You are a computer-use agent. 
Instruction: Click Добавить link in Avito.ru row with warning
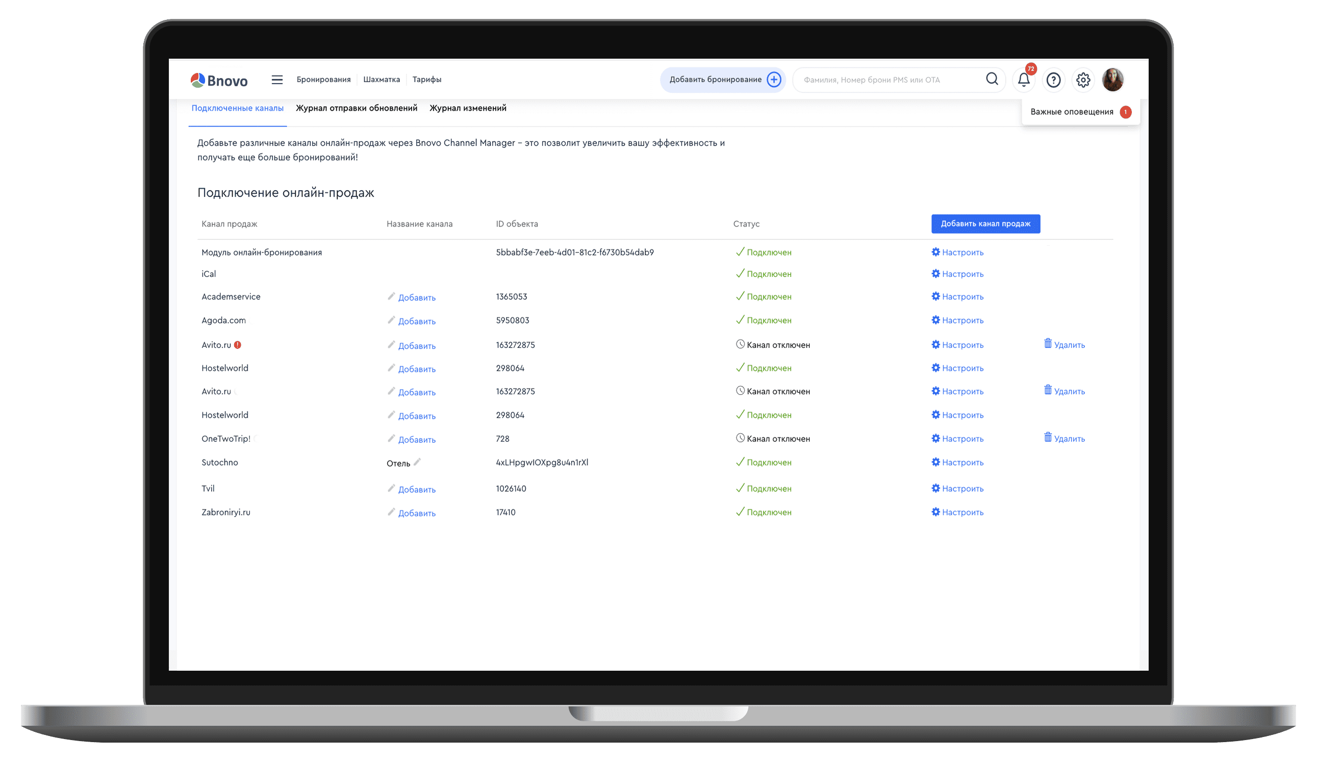(417, 346)
